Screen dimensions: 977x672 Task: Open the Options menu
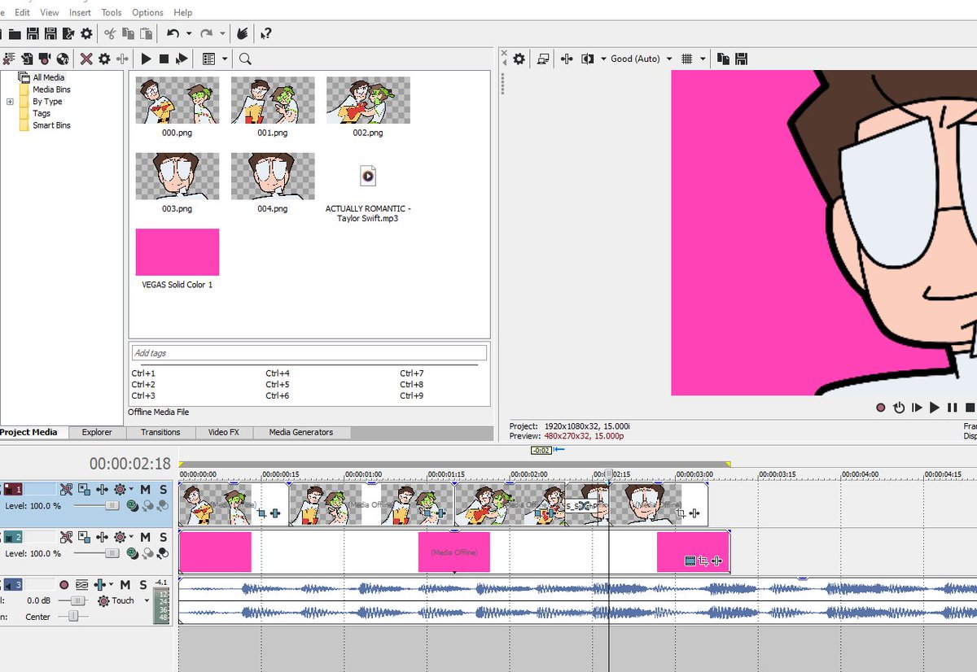click(147, 12)
